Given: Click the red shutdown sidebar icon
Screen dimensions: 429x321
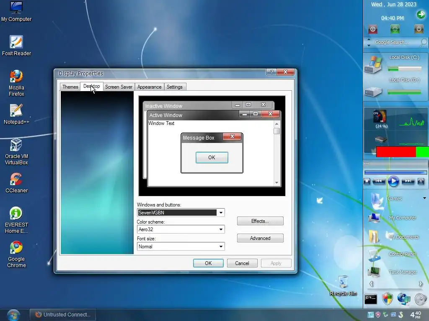Looking at the screenshot, I should (x=372, y=29).
